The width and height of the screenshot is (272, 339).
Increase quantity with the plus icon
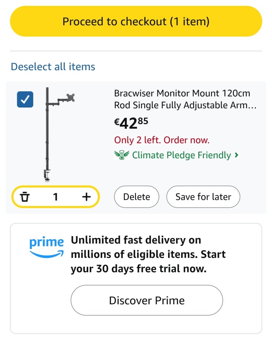[x=86, y=197]
